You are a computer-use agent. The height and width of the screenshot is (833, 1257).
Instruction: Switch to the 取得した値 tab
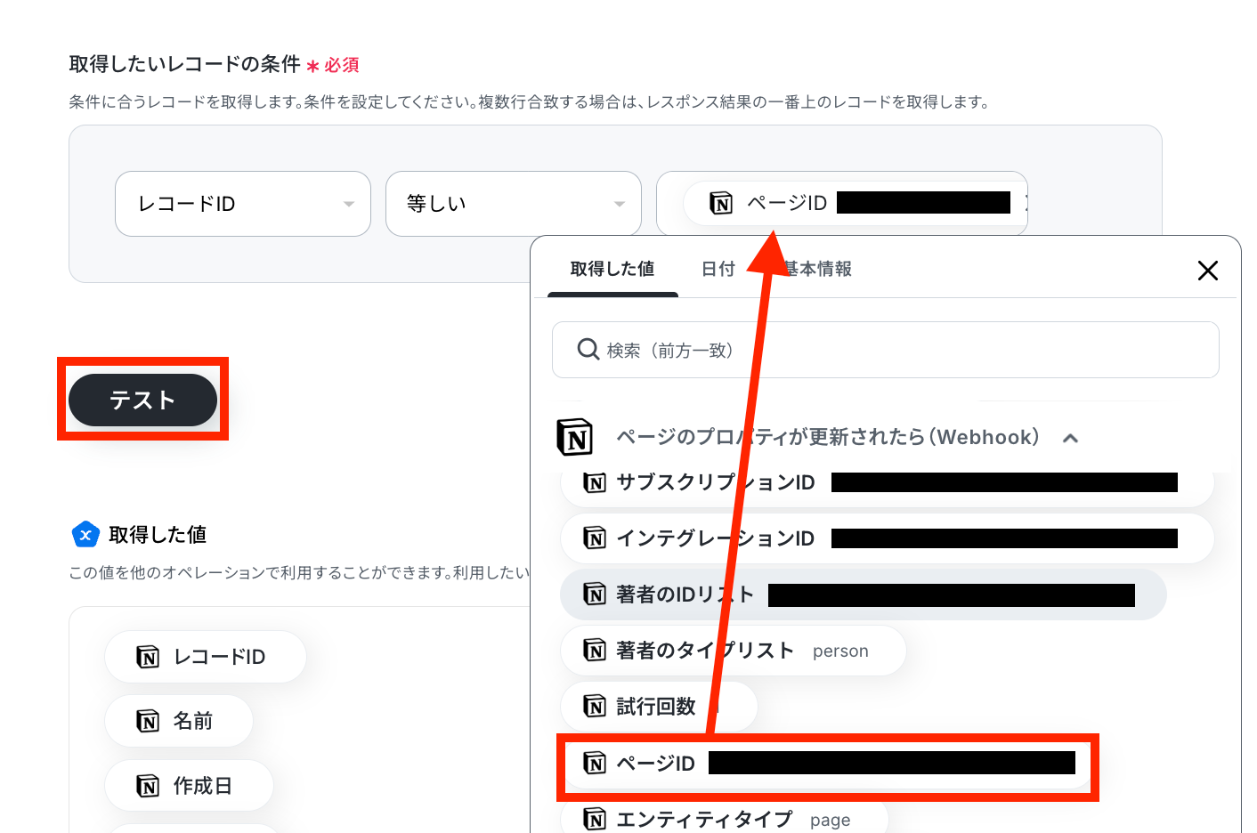pyautogui.click(x=612, y=269)
